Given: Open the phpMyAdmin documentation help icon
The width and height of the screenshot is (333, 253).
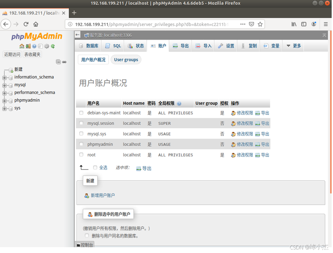Looking at the screenshot, I should click(34, 46).
